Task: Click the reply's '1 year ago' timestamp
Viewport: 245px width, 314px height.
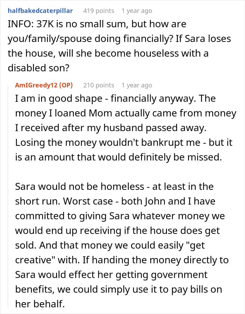Action: [x=136, y=85]
